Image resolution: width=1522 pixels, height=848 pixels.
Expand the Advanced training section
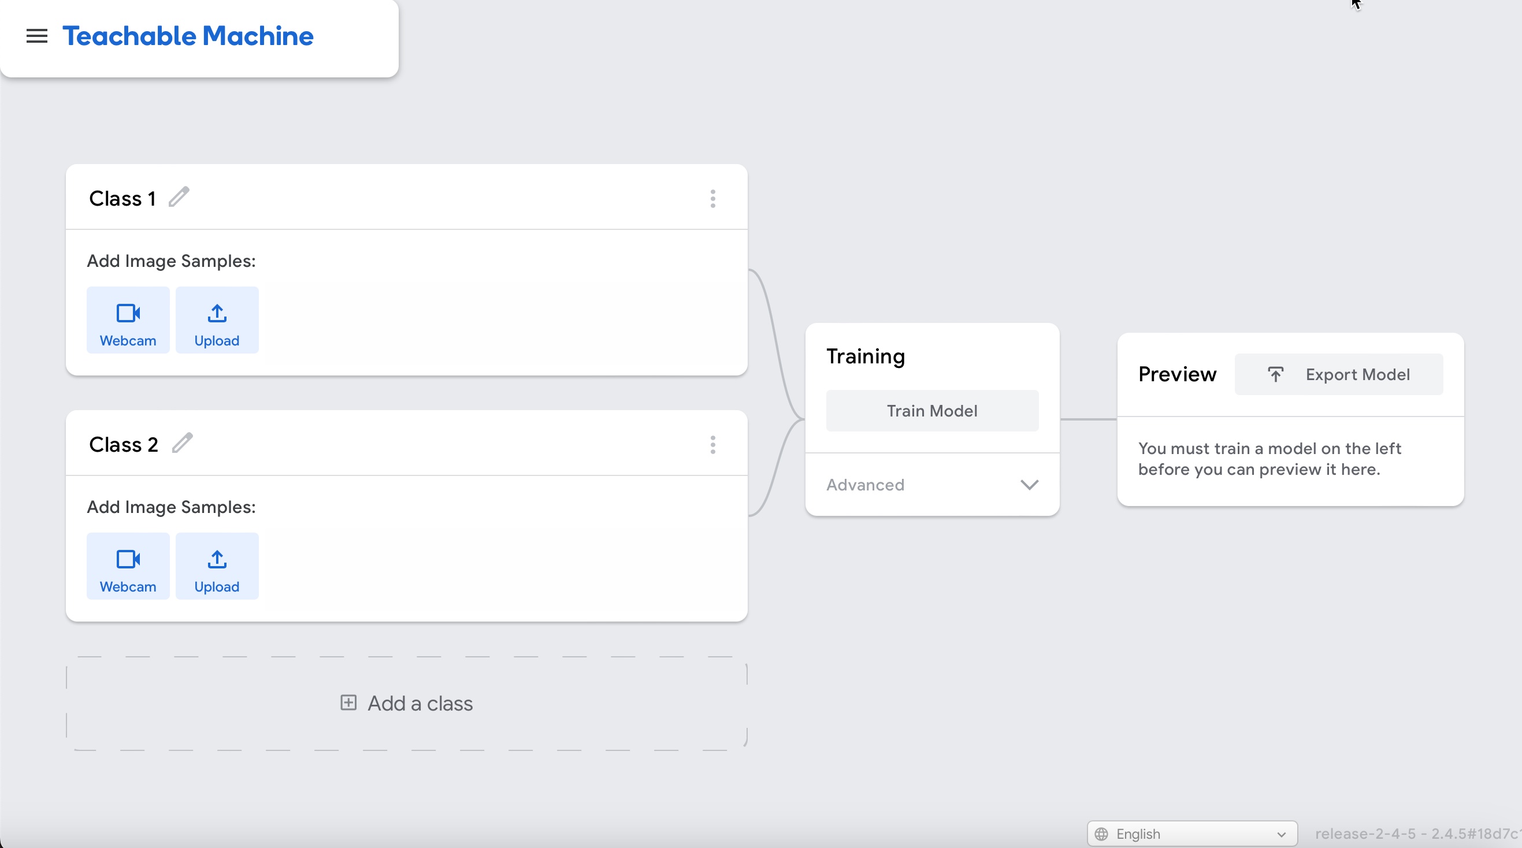click(865, 485)
